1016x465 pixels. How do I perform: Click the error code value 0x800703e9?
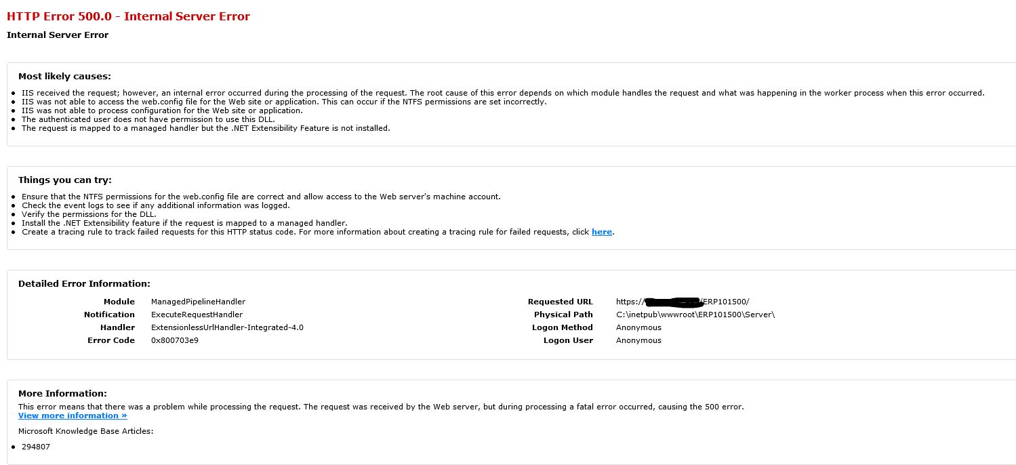coord(175,340)
